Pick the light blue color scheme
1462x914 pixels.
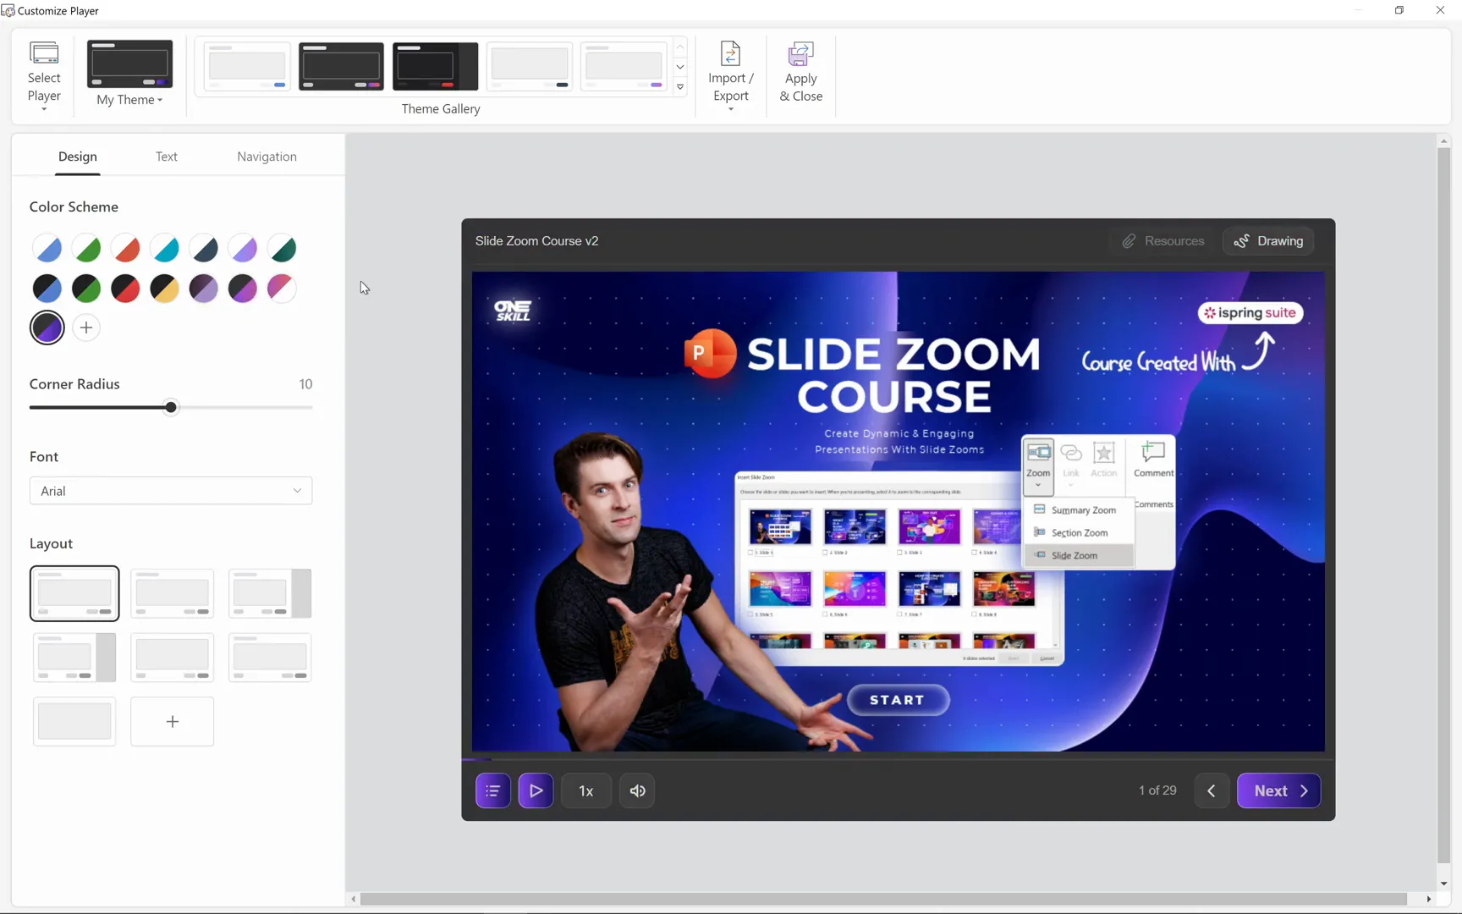47,249
